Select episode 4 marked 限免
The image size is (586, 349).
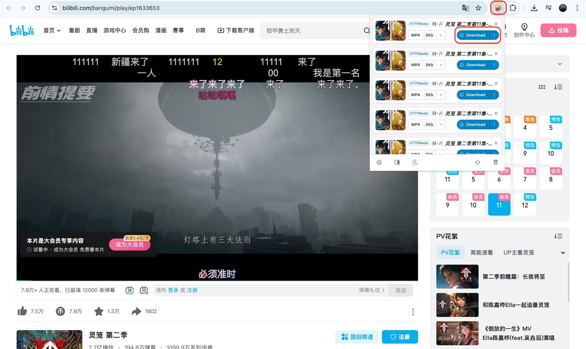(525, 127)
